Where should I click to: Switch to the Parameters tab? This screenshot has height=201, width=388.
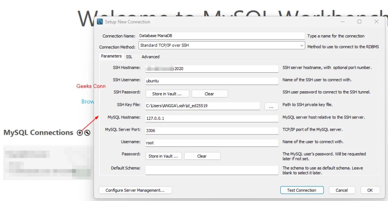coord(111,56)
